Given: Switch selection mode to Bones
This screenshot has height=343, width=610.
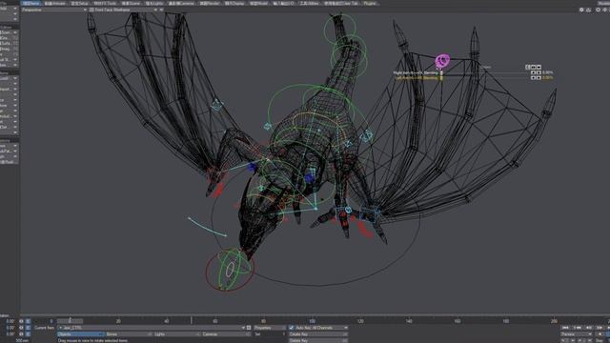Looking at the screenshot, I should coord(129,334).
